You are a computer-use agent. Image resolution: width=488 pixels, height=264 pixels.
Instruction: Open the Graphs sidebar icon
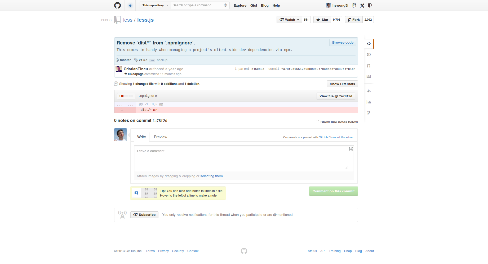coord(369,102)
